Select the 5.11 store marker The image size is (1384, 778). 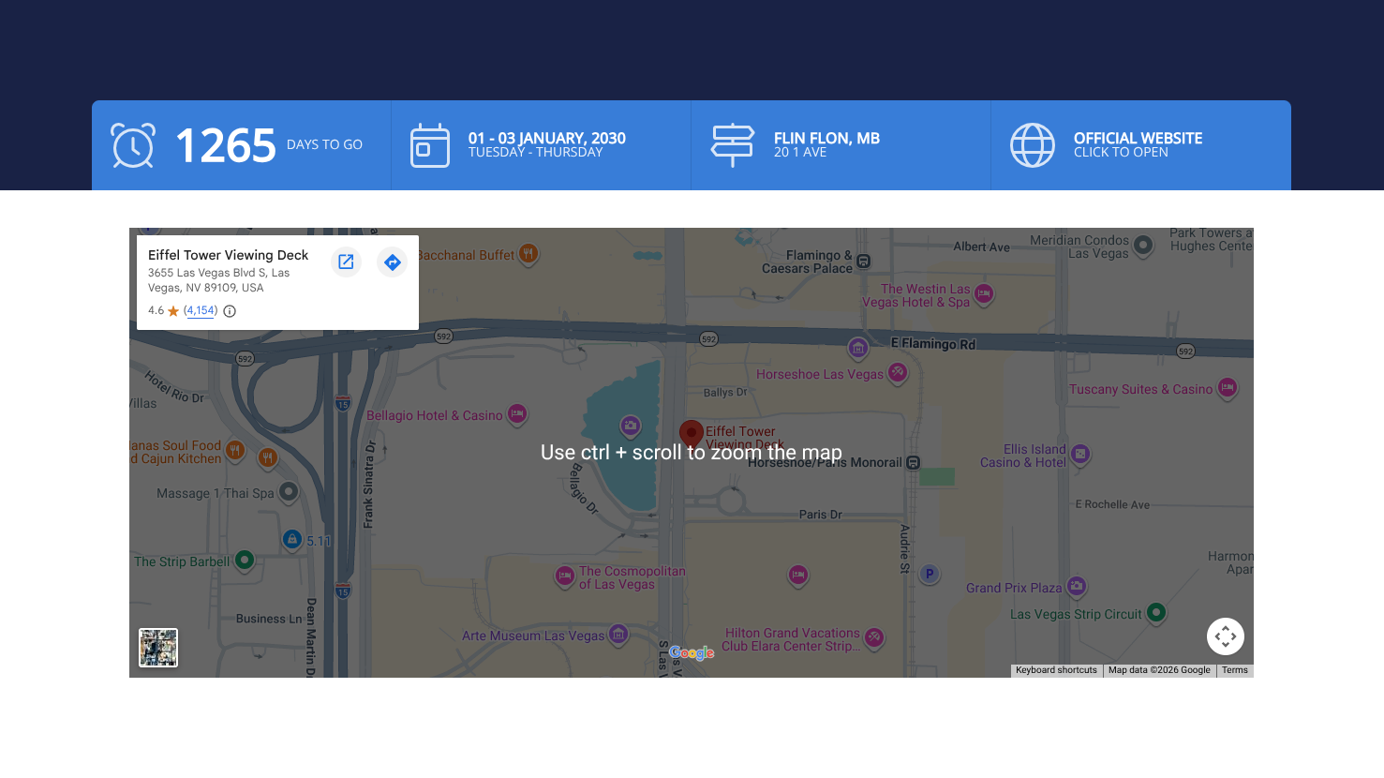[x=292, y=539]
